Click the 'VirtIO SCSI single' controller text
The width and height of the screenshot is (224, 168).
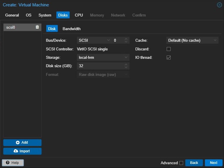click(92, 49)
